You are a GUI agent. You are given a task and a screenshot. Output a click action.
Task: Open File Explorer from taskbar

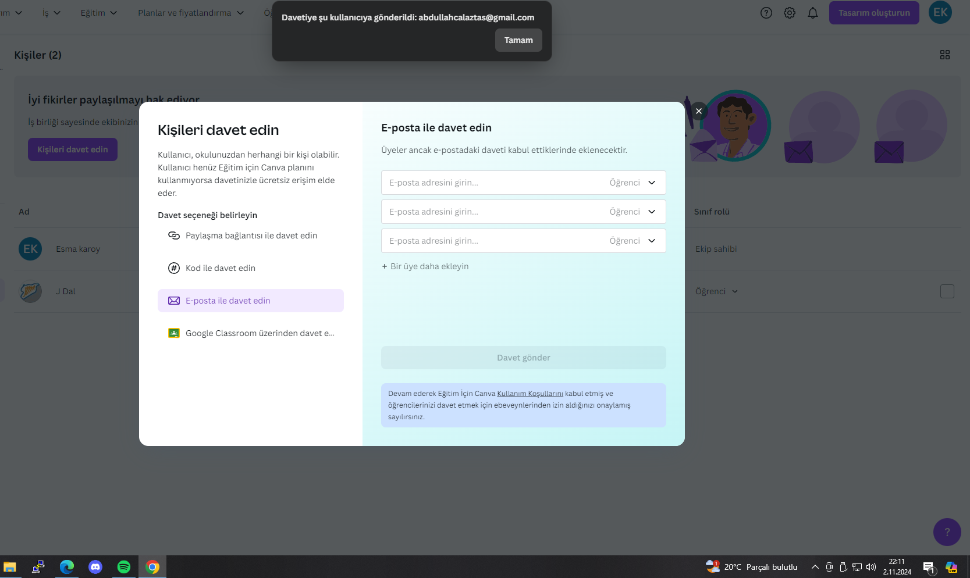coord(10,567)
